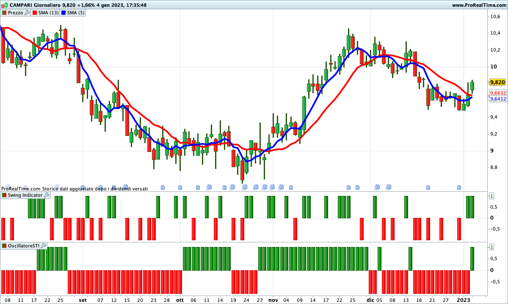Click the green-red Prezzo color icon
508x304 pixels.
click(x=4, y=13)
